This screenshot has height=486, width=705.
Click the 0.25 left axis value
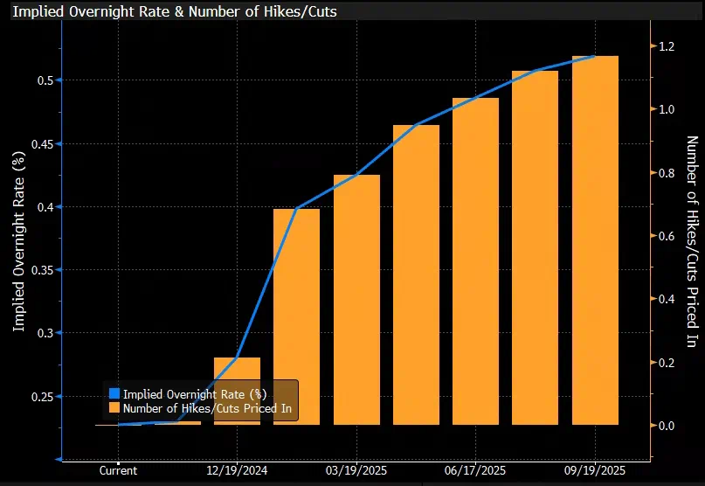coord(42,397)
